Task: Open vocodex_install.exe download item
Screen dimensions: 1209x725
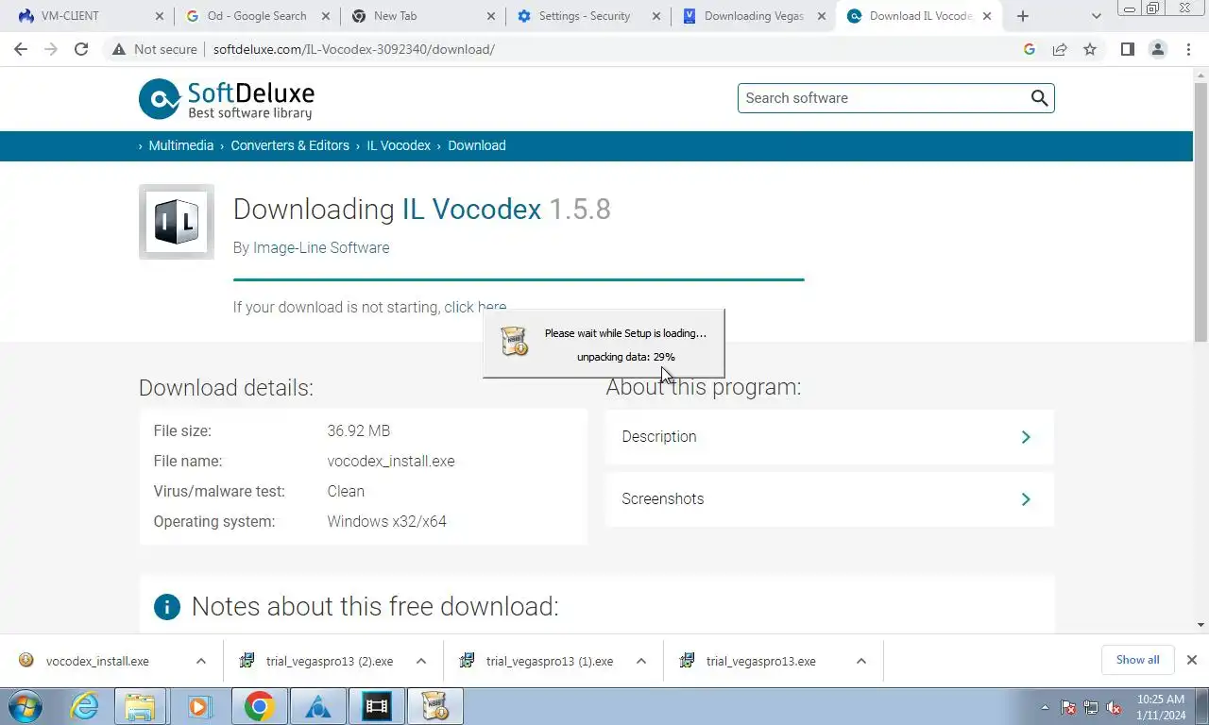Action: [97, 661]
